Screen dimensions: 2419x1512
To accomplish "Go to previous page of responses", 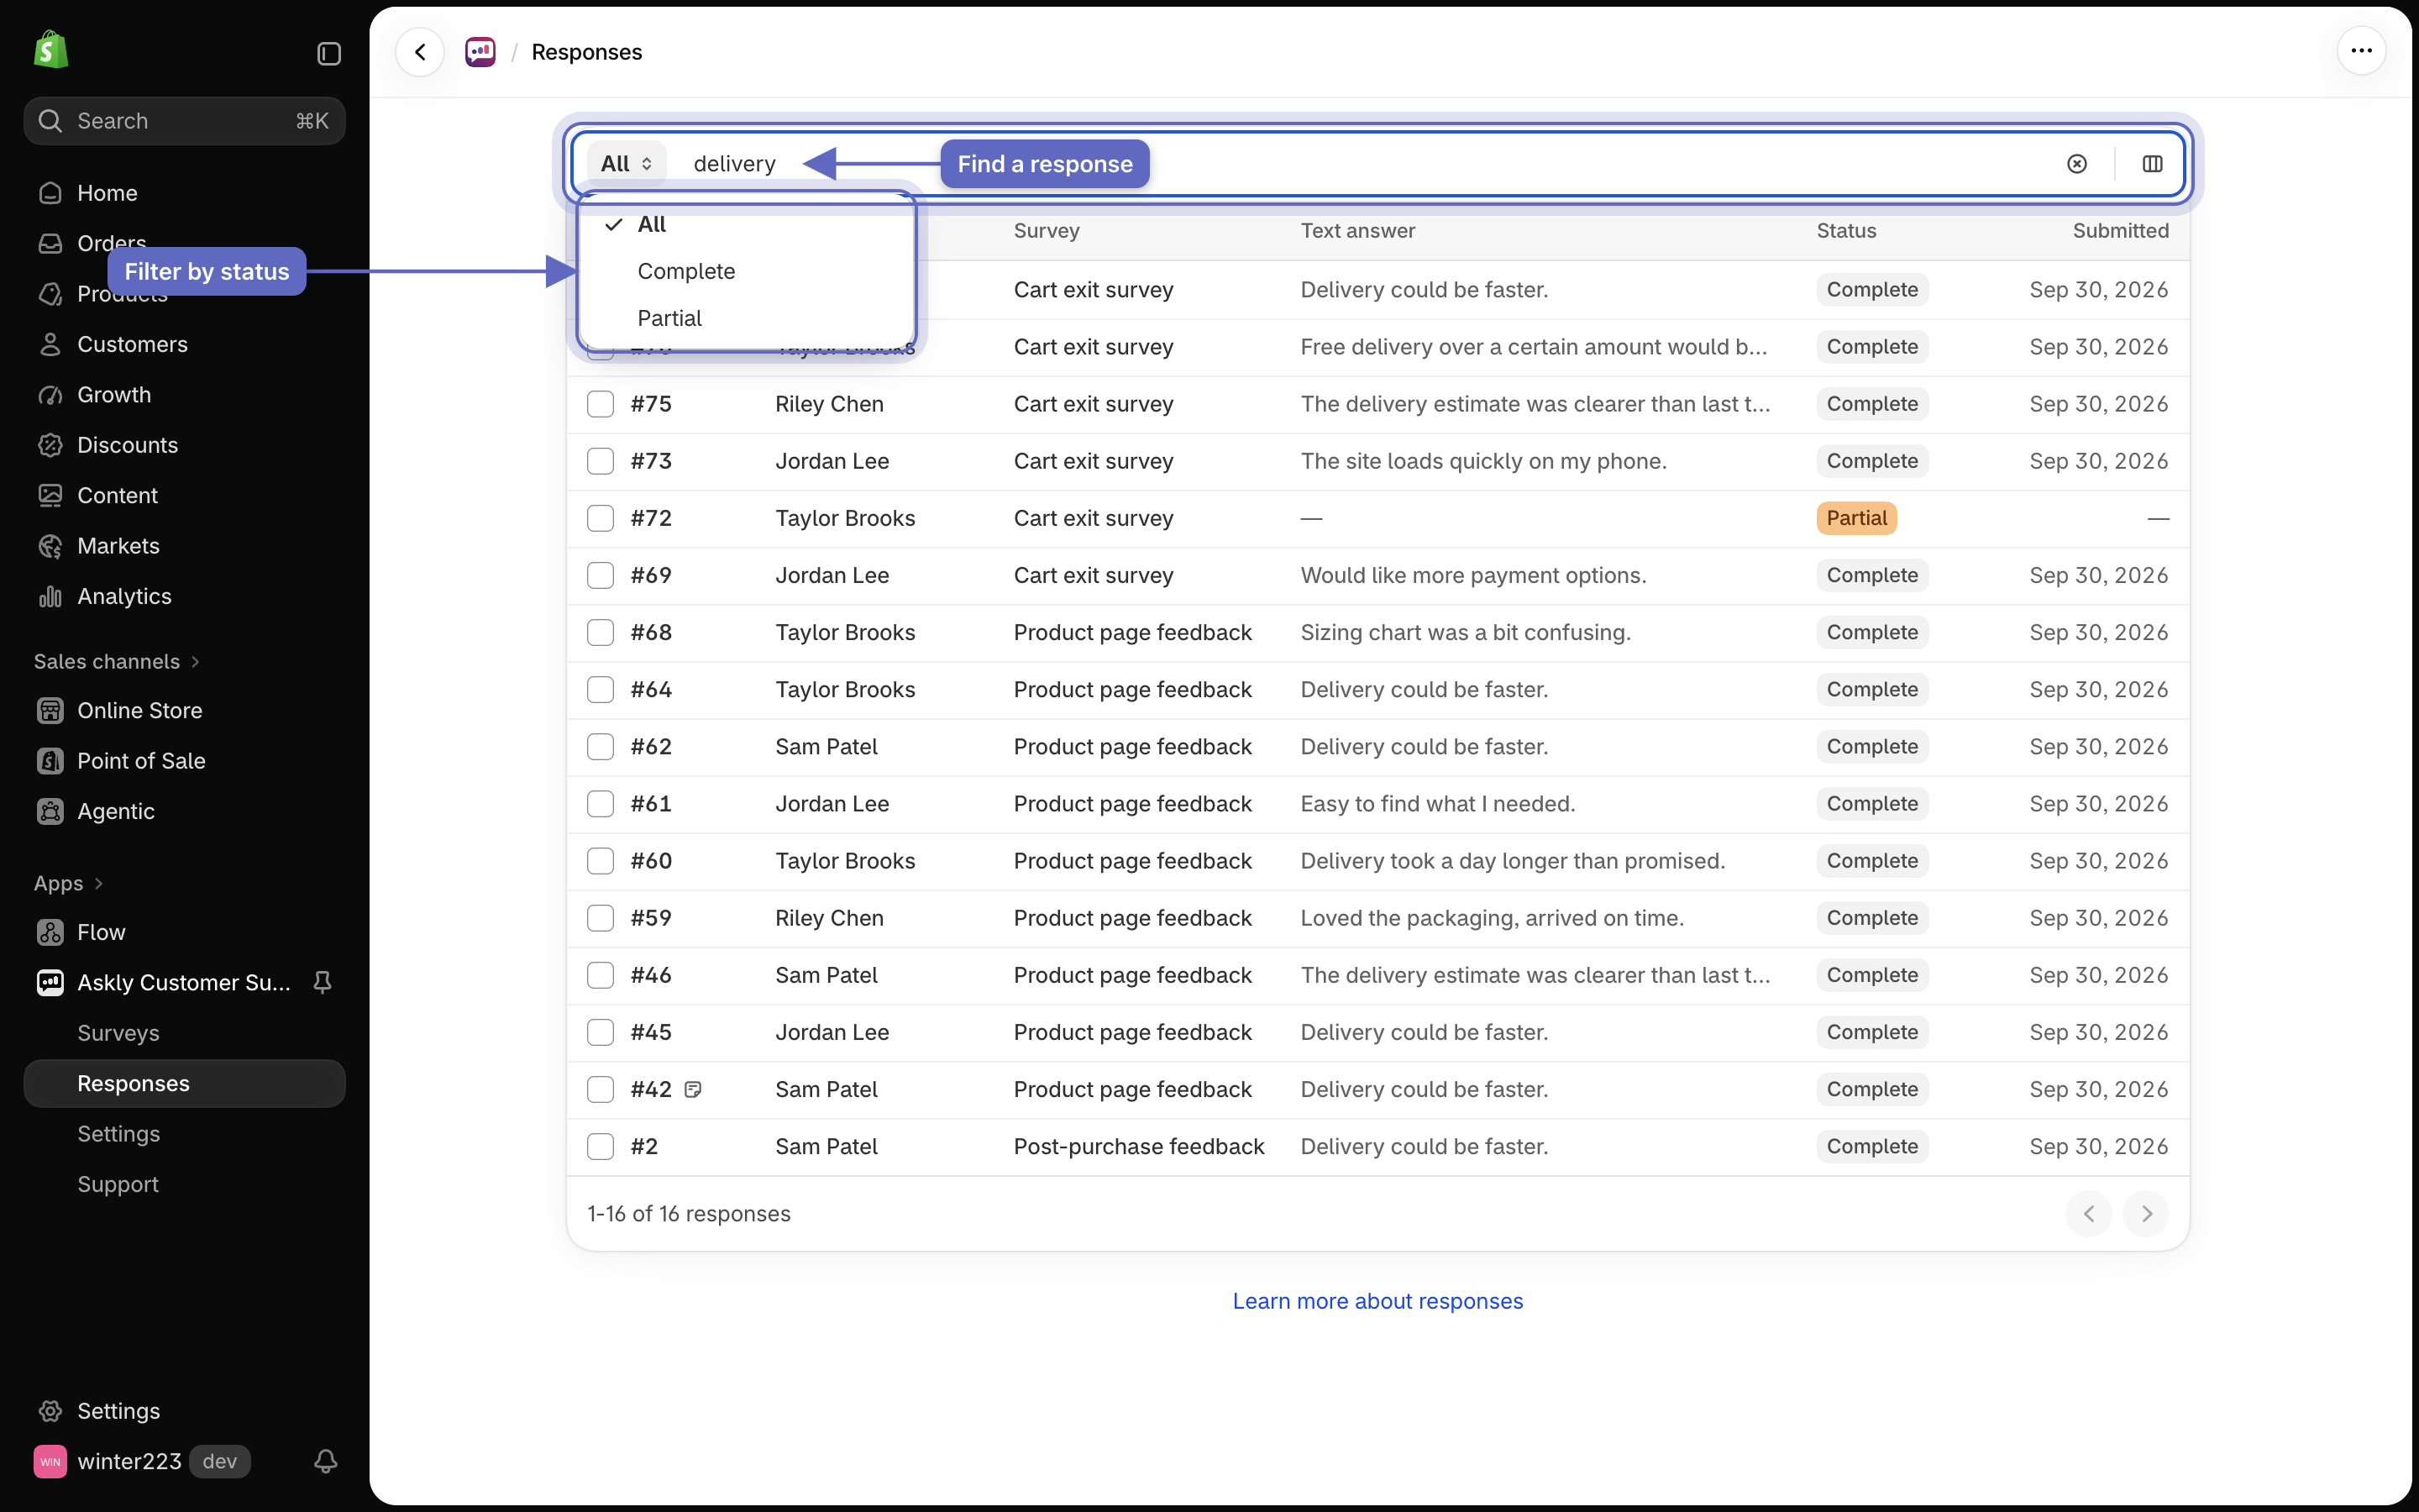I will pos(2088,1214).
